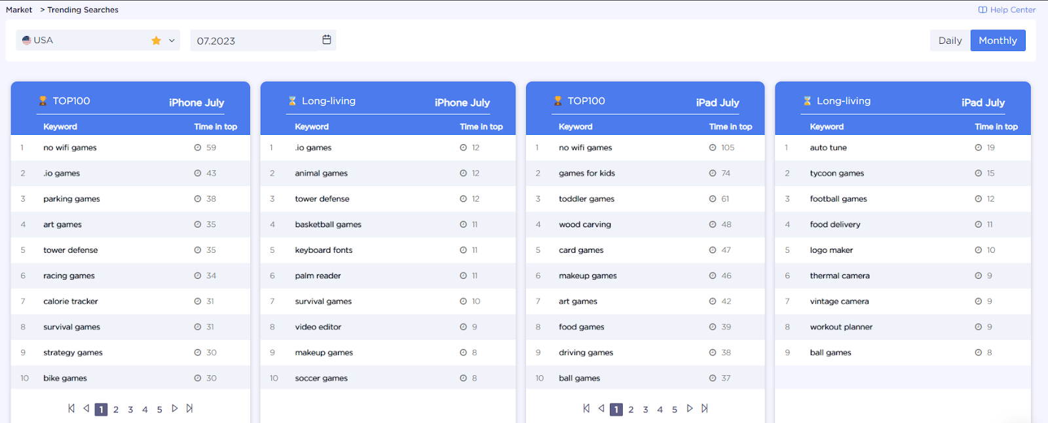Select page 5 in iPad TOP100 pagination
The width and height of the screenshot is (1048, 423).
pyautogui.click(x=675, y=410)
